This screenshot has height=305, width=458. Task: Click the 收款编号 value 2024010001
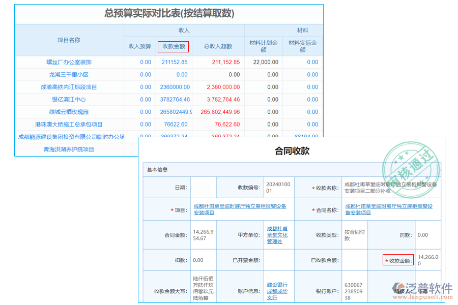[x=278, y=187]
